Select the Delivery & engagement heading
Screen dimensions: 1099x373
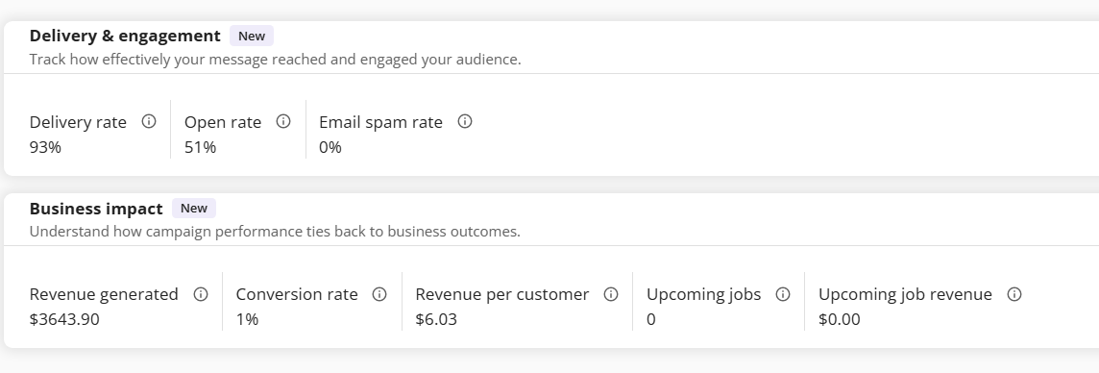click(125, 36)
